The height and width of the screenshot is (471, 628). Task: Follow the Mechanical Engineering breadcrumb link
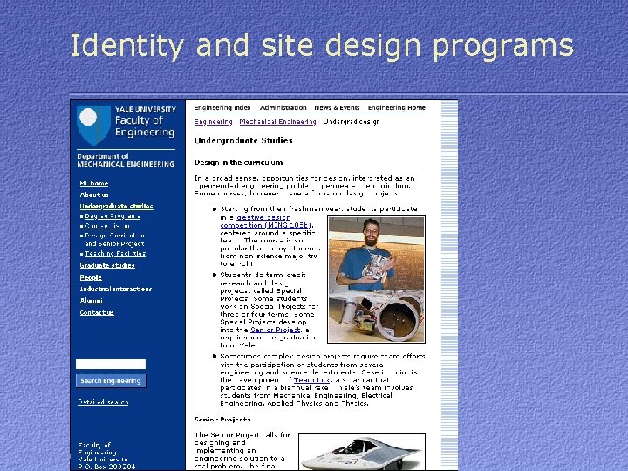point(277,122)
